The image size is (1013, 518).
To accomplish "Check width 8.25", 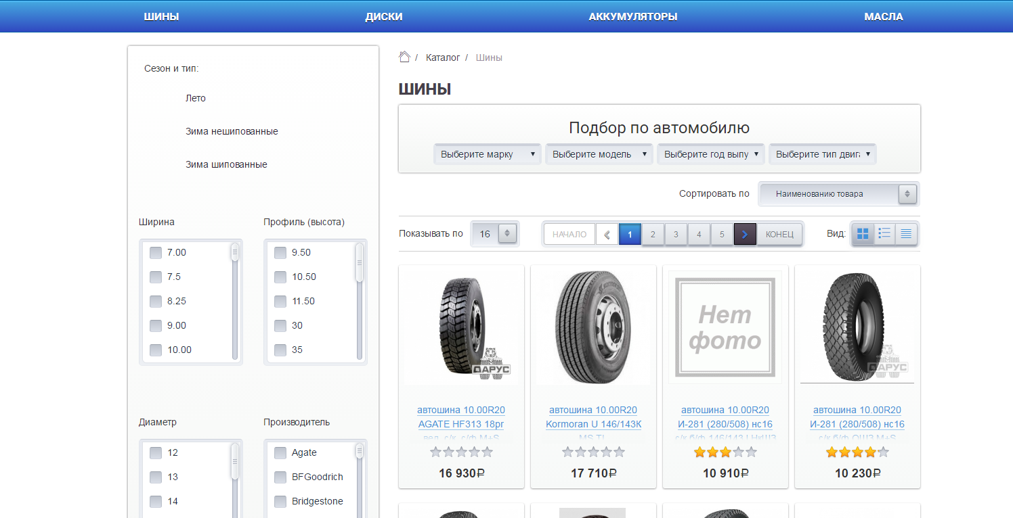I will pyautogui.click(x=156, y=301).
